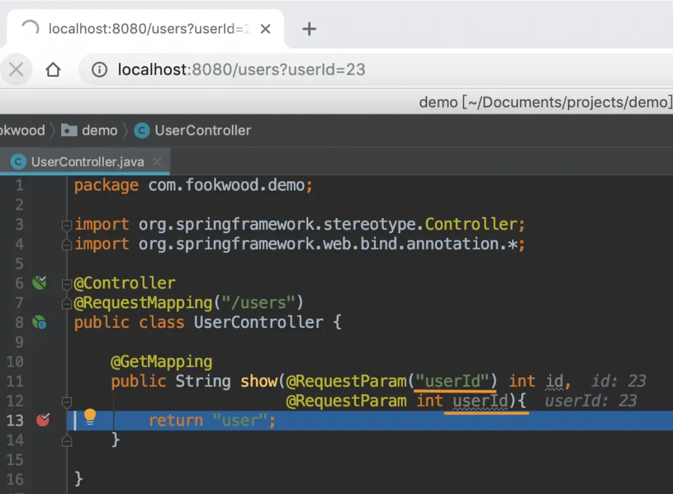Close the UserController.java editor tab
This screenshot has height=494, width=673.
[x=157, y=162]
